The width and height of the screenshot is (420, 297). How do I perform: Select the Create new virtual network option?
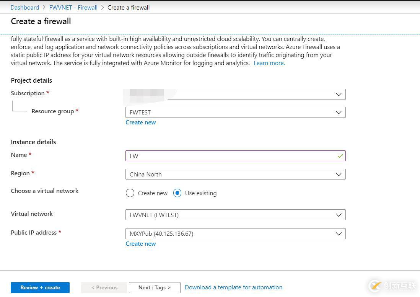click(130, 193)
